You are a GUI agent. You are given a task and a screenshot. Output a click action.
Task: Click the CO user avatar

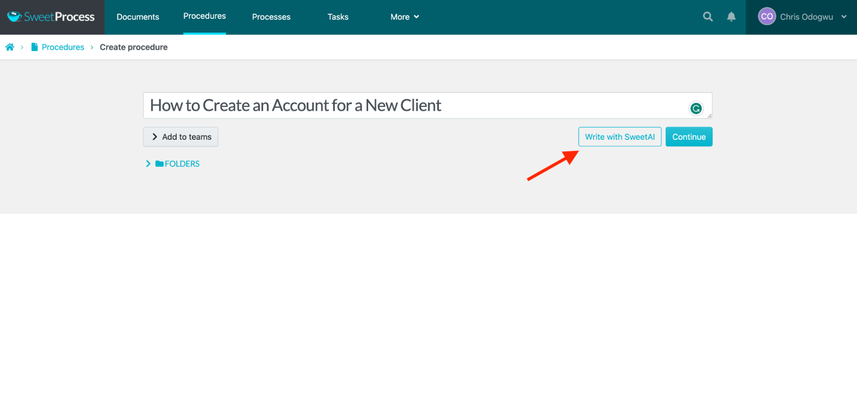click(x=767, y=17)
